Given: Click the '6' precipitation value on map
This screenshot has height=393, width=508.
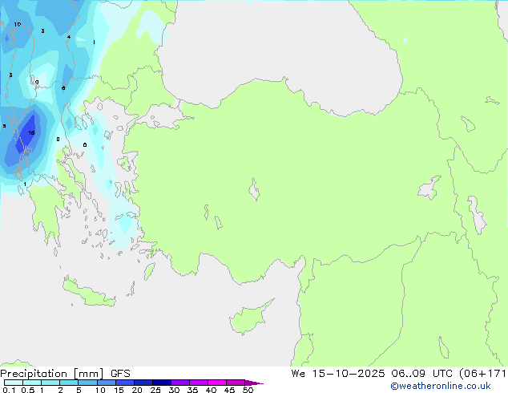Looking at the screenshot, I should pyautogui.click(x=63, y=88).
